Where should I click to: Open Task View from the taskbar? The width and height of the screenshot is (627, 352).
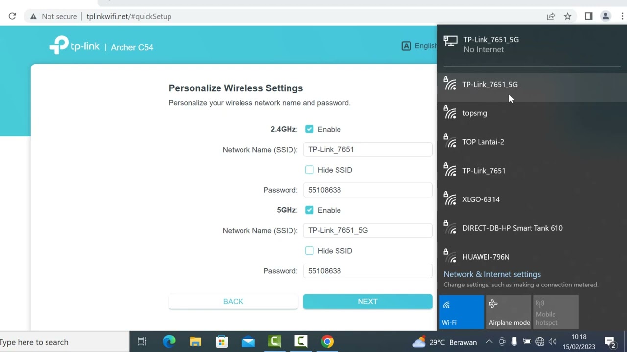pos(142,342)
